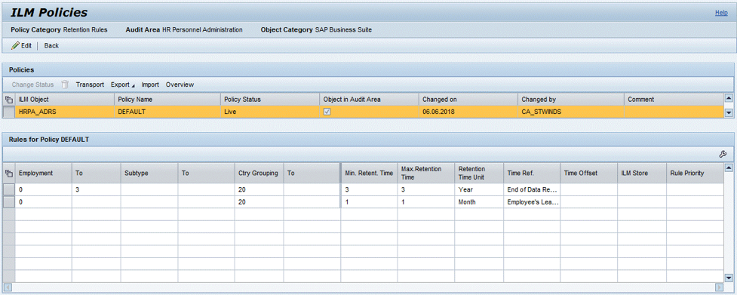737x295 pixels.
Task: Click HRPA_ADRS ILM object cell
Action: [x=64, y=112]
